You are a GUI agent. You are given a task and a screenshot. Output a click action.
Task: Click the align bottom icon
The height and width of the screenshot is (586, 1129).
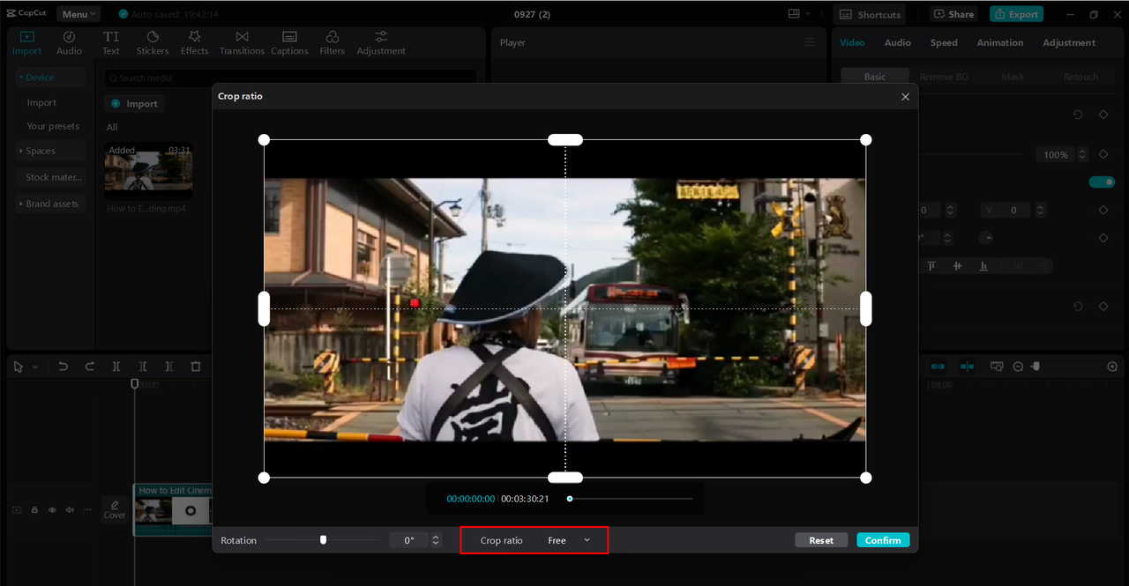983,266
